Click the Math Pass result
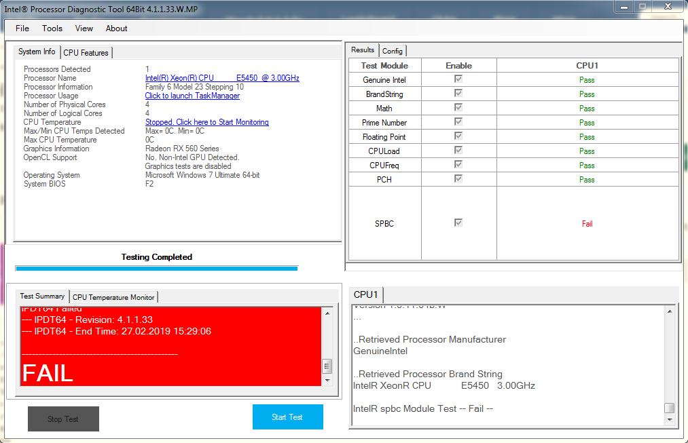 [x=587, y=109]
